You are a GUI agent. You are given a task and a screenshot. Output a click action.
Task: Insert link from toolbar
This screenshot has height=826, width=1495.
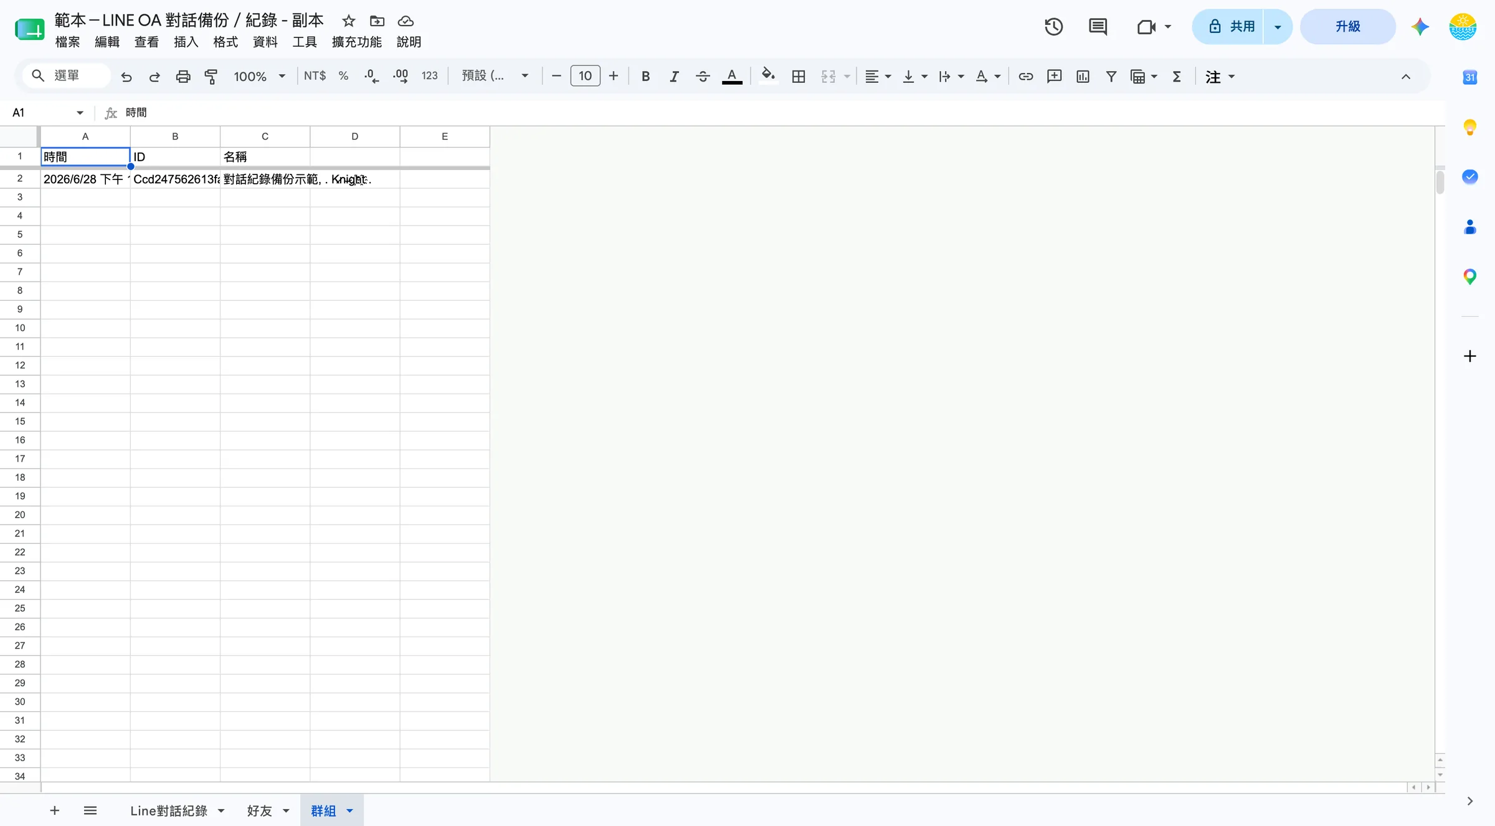(1026, 77)
